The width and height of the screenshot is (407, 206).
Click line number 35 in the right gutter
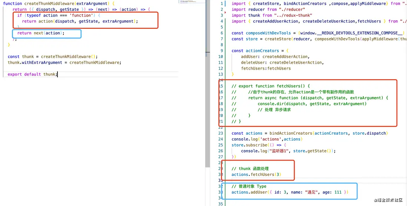coord(221,204)
